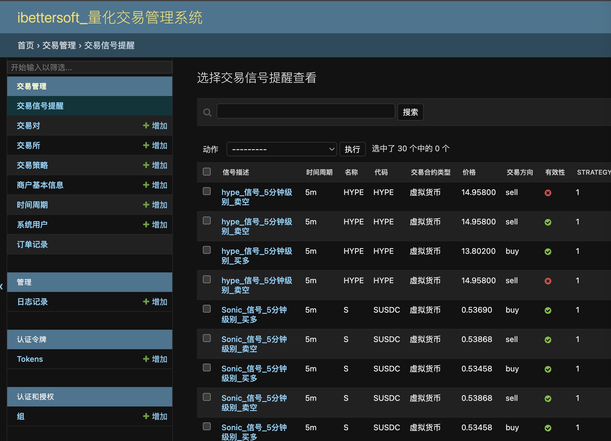Check the second hype sell 14.95800 row checkbox

(207, 220)
